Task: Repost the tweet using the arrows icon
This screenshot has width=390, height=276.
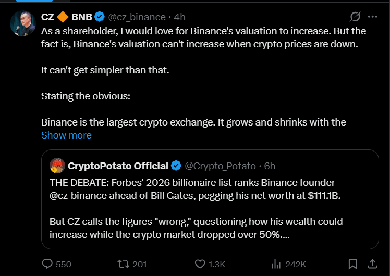Action: click(124, 264)
